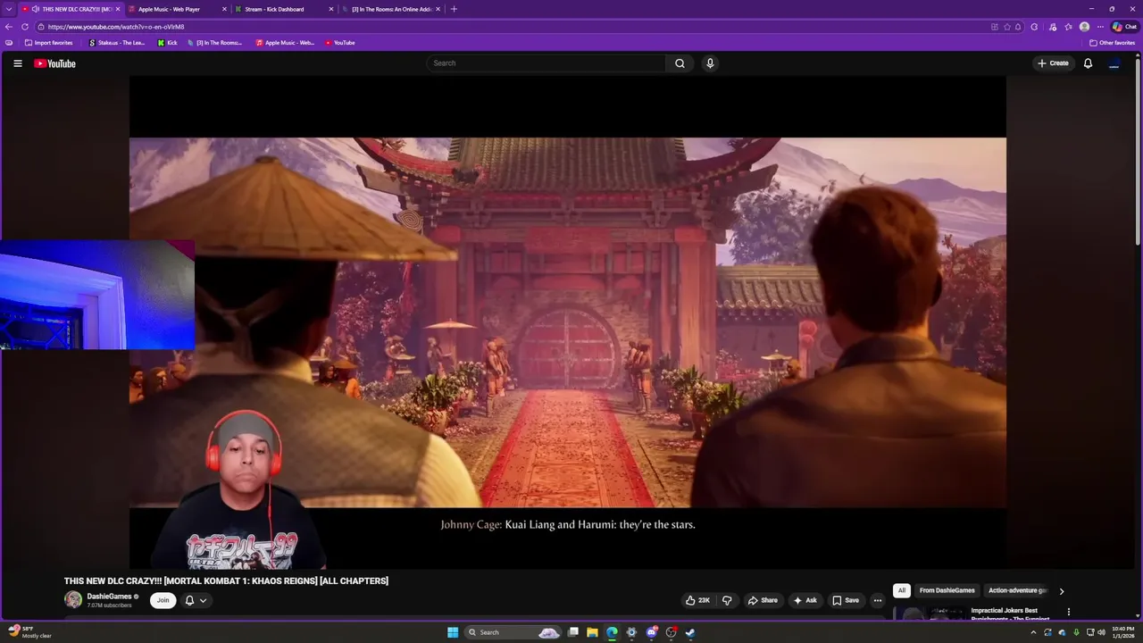This screenshot has width=1143, height=643.
Task: Open the Kick bookmark
Action: [x=167, y=43]
